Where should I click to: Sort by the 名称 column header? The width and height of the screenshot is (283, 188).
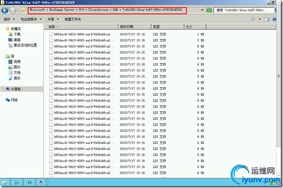[x=81, y=26]
